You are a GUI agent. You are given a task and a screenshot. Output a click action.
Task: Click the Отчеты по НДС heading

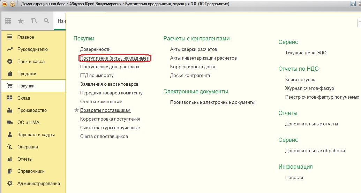(x=298, y=69)
